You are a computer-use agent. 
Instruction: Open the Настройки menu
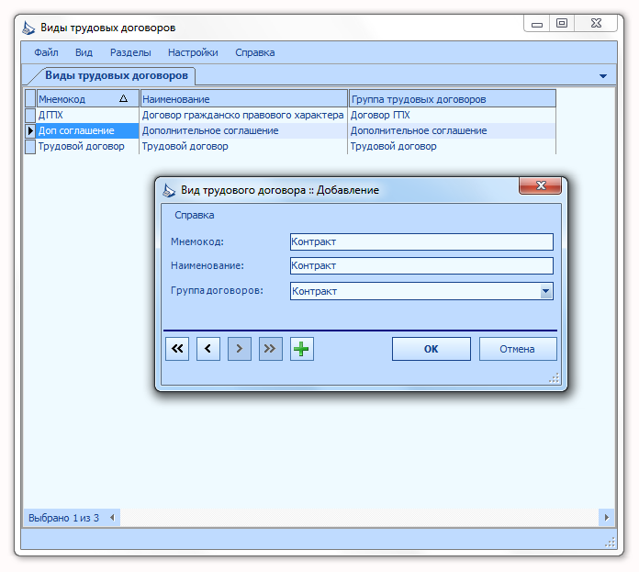(193, 52)
